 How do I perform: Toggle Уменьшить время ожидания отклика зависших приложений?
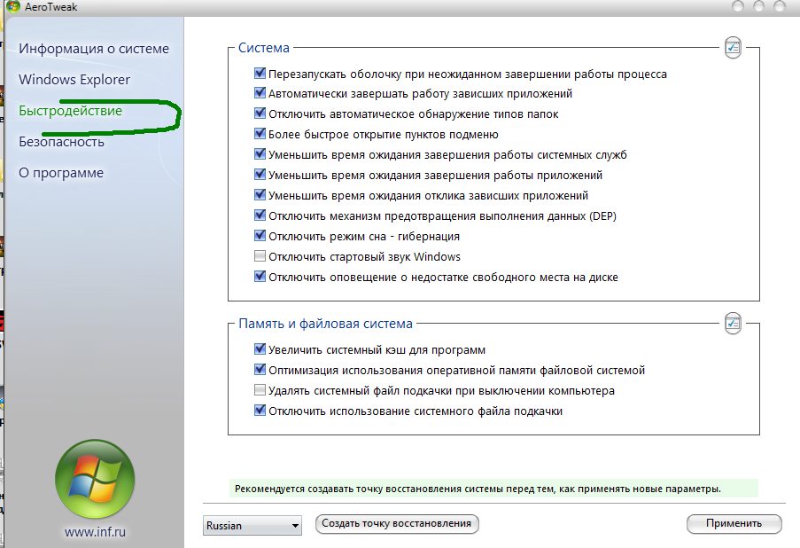point(260,194)
